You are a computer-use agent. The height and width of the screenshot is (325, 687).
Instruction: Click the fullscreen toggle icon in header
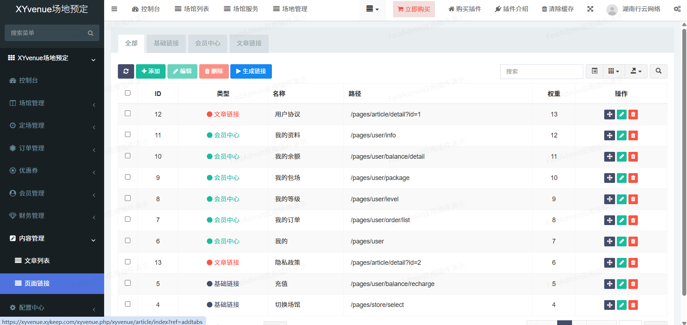[x=590, y=9]
